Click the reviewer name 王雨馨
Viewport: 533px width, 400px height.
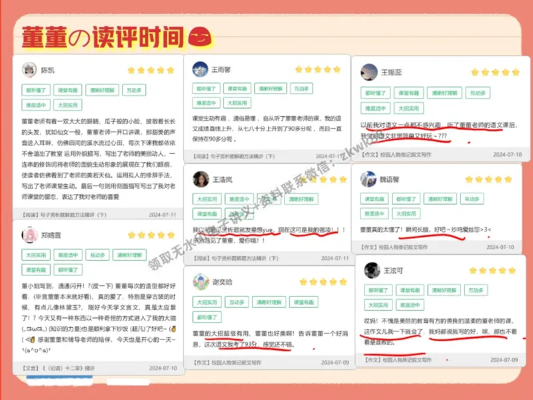click(221, 70)
